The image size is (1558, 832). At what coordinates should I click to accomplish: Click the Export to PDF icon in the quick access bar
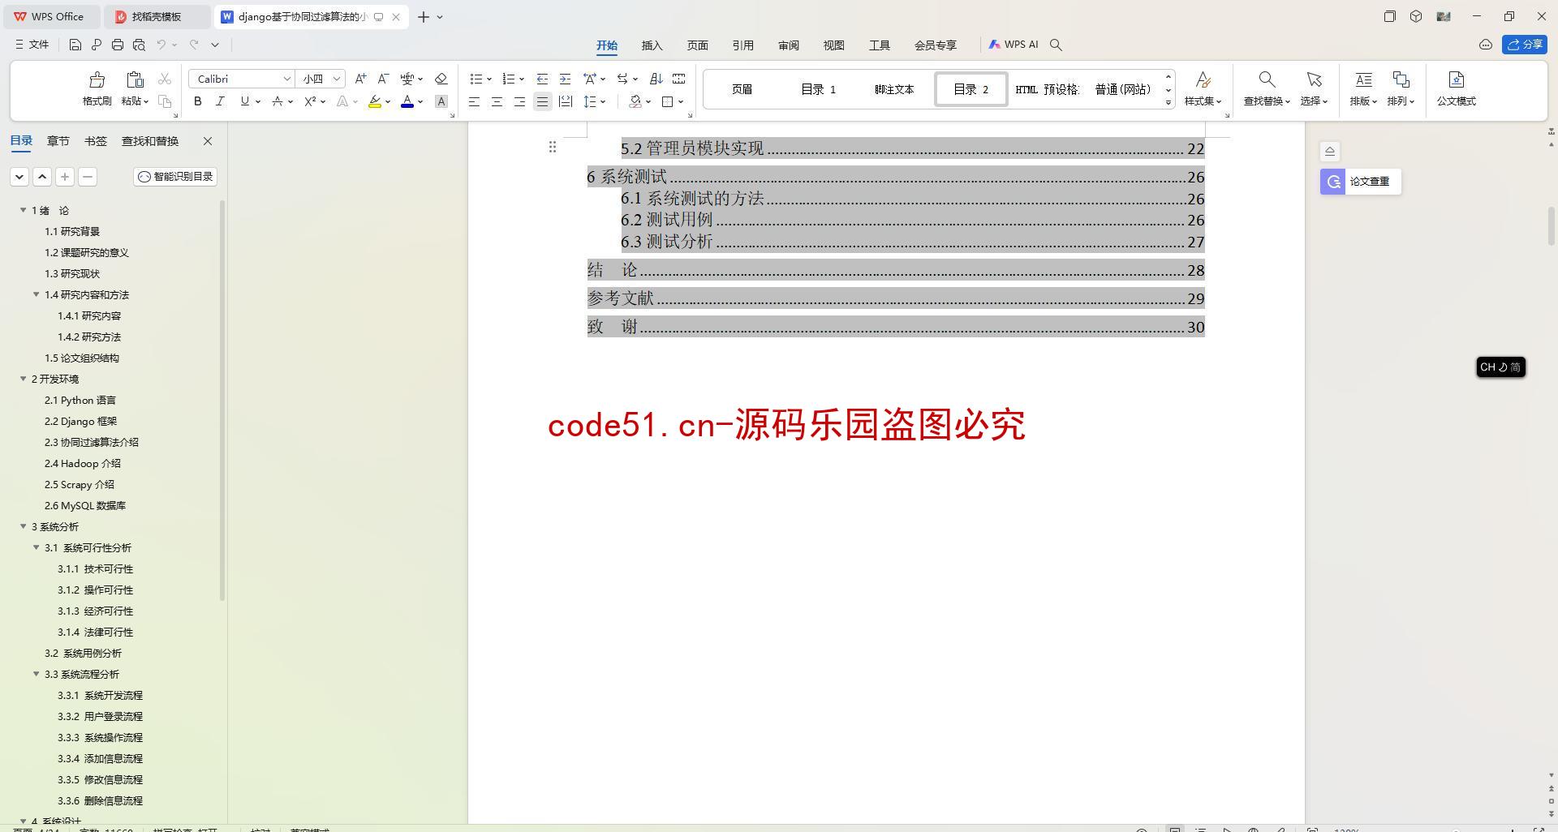pyautogui.click(x=97, y=45)
